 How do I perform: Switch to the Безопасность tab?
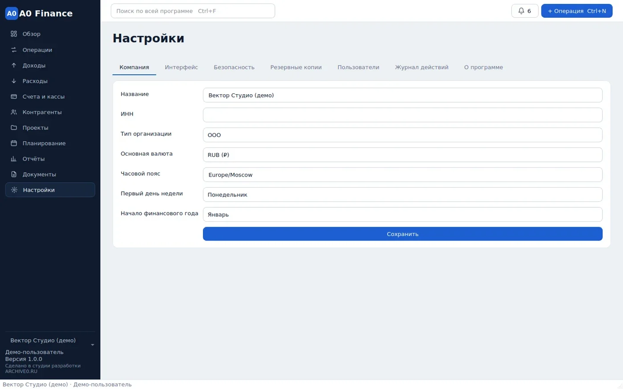tap(234, 67)
